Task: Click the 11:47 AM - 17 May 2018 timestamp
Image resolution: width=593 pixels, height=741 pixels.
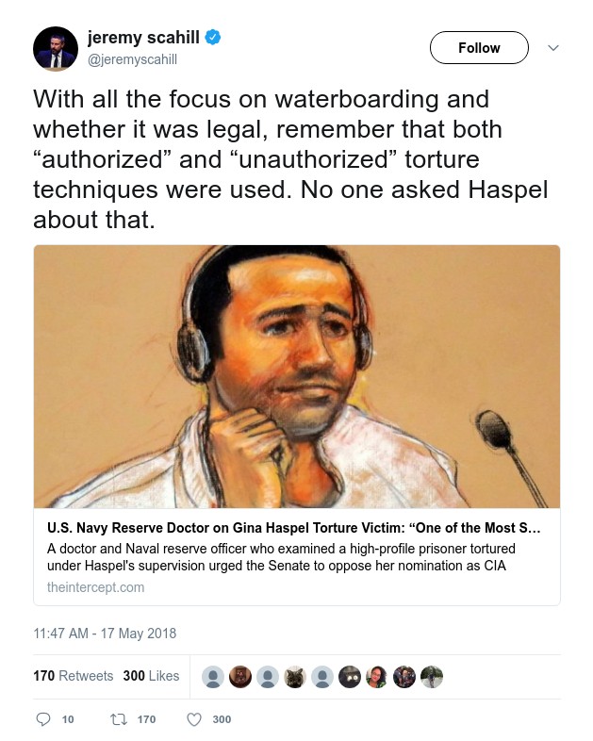Action: 105,634
